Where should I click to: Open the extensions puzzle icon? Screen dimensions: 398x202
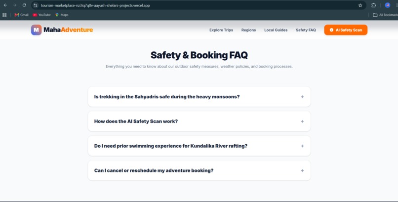374,5
